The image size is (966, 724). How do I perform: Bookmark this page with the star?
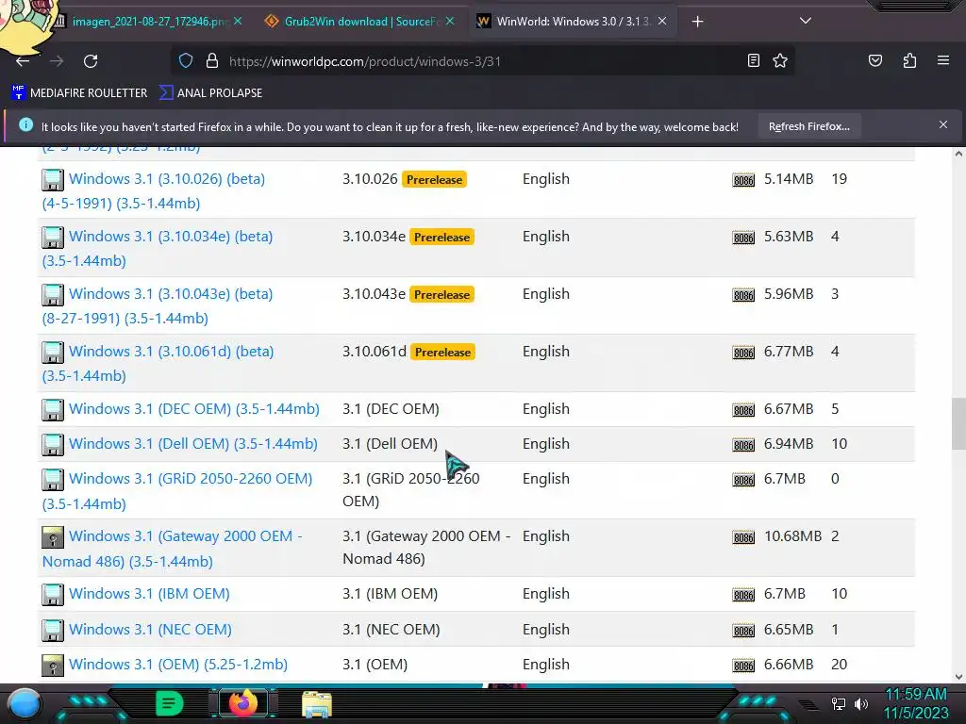pos(780,60)
